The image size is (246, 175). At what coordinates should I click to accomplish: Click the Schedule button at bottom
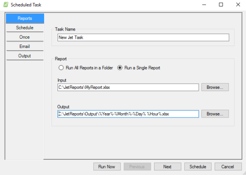point(198,167)
